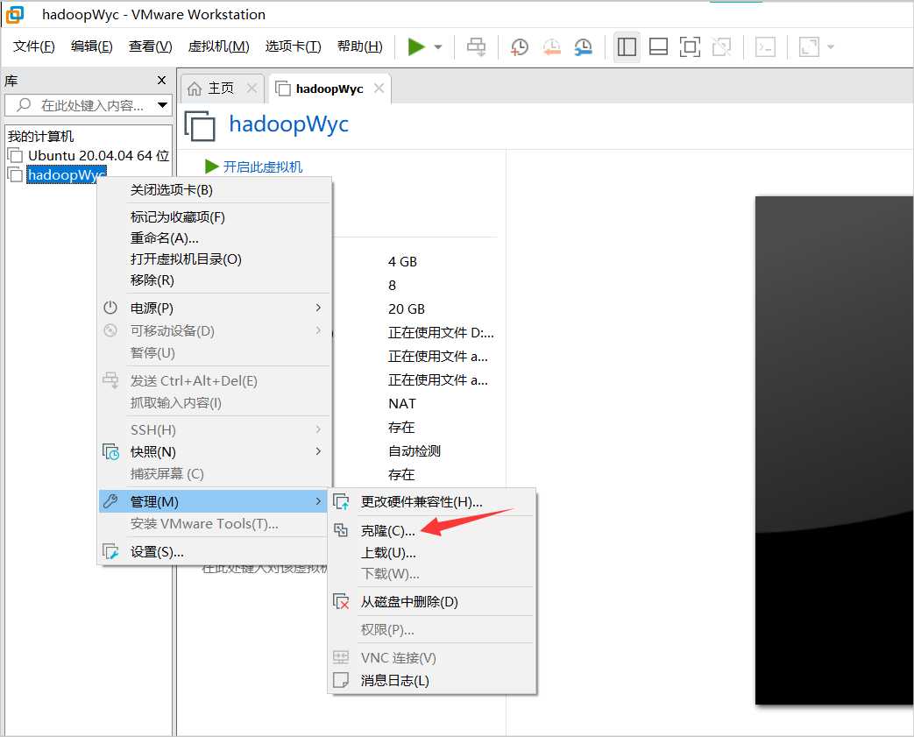Choose 重命名(A)... from context menu
The height and width of the screenshot is (737, 914).
coord(215,238)
